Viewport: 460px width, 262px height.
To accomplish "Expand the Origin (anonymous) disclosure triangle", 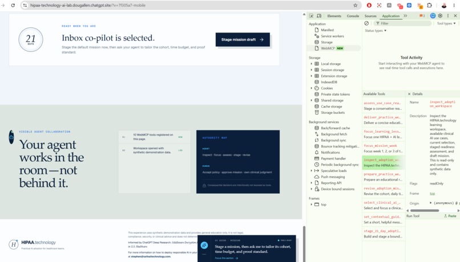I will pos(431,203).
